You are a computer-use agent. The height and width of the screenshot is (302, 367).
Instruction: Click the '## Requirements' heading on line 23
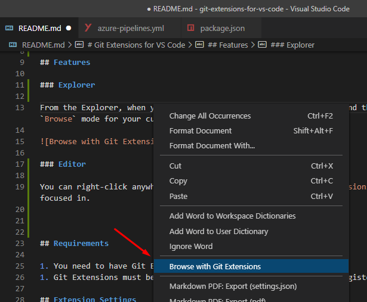point(74,244)
